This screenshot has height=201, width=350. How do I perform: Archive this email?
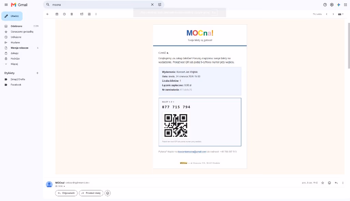tap(57, 14)
